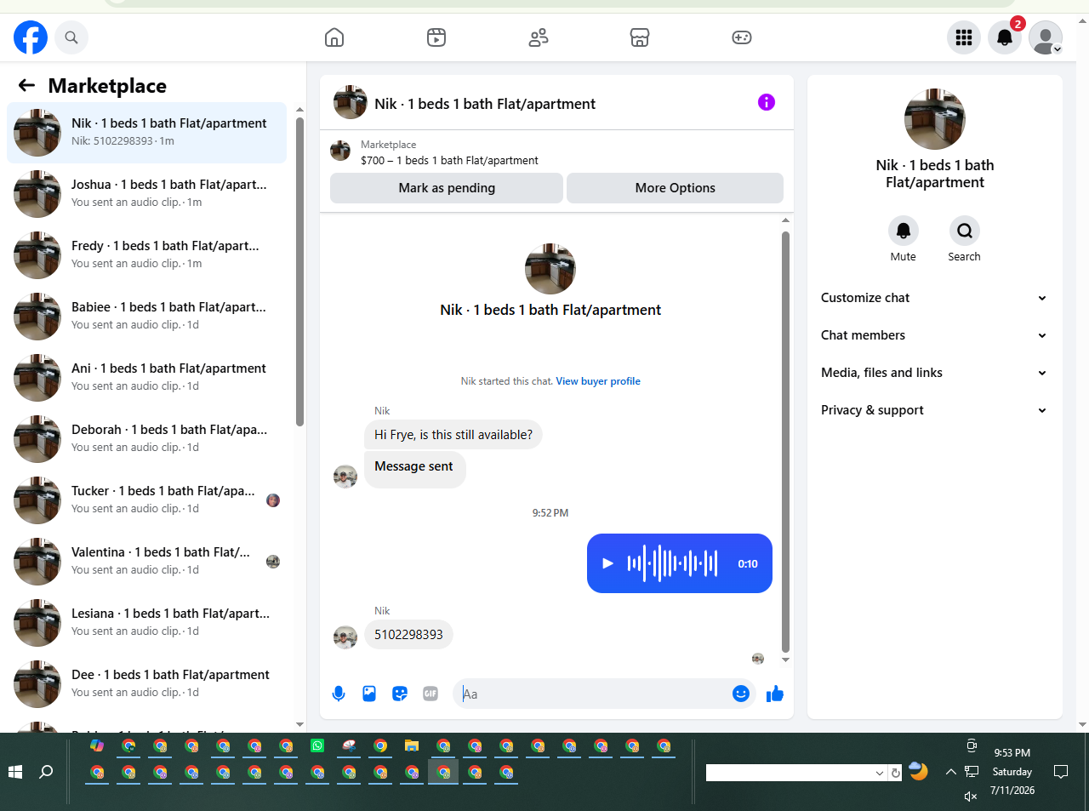1089x811 pixels.
Task: Expand the Chat members section
Action: tap(934, 335)
